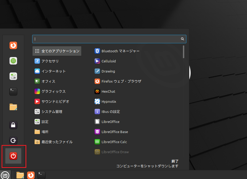This screenshot has height=179, width=247.
Task: Select サウンドとビデオ category
Action: [x=57, y=101]
